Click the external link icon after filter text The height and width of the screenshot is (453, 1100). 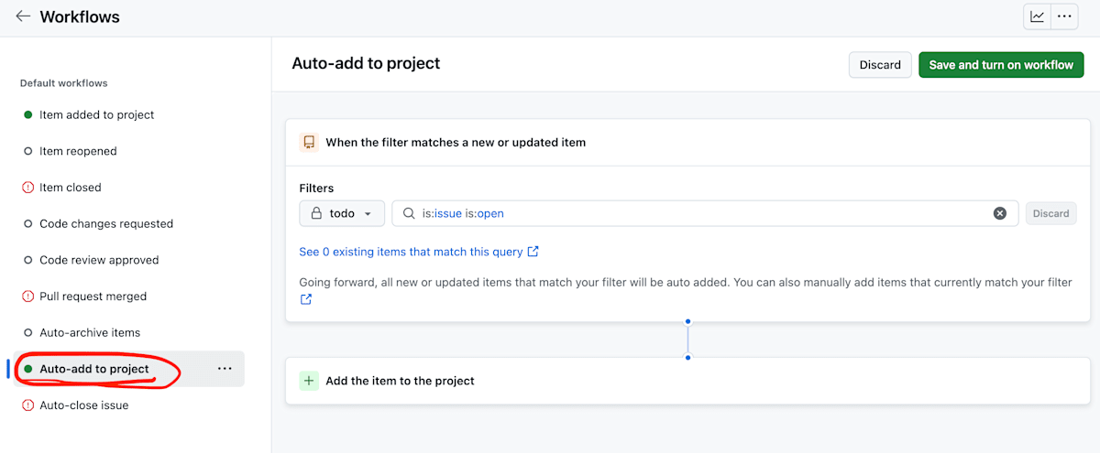click(306, 299)
